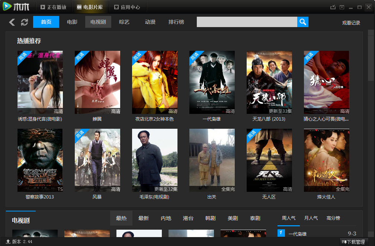Open the 蝉翼 poster thumbnail
Screen dimensions: 375x246
(97, 82)
